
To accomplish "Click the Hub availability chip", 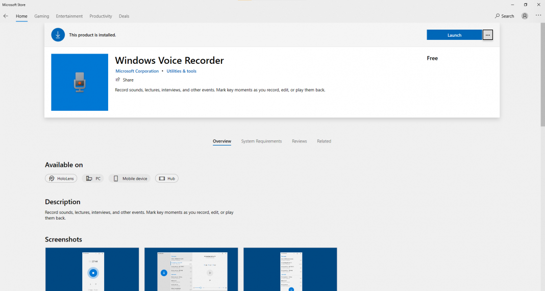I will [167, 178].
